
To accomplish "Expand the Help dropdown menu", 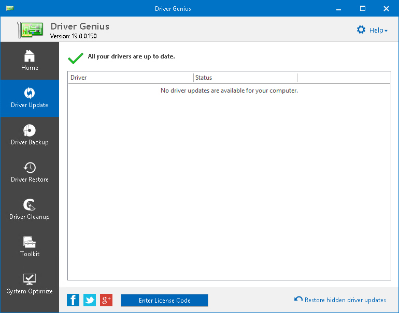I will click(378, 30).
